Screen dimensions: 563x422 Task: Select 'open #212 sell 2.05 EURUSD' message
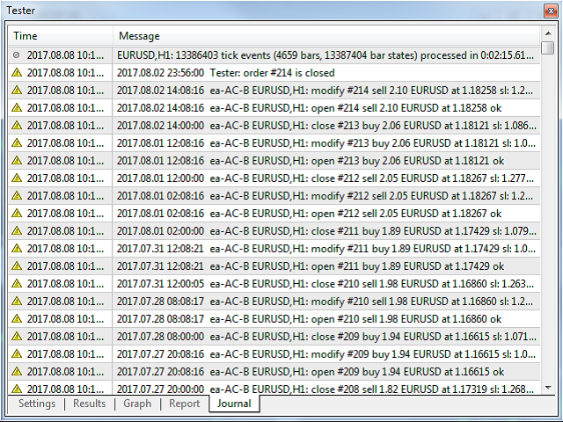(x=309, y=214)
